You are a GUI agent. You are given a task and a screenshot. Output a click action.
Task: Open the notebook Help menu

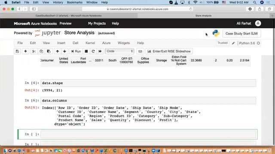tap(141, 43)
